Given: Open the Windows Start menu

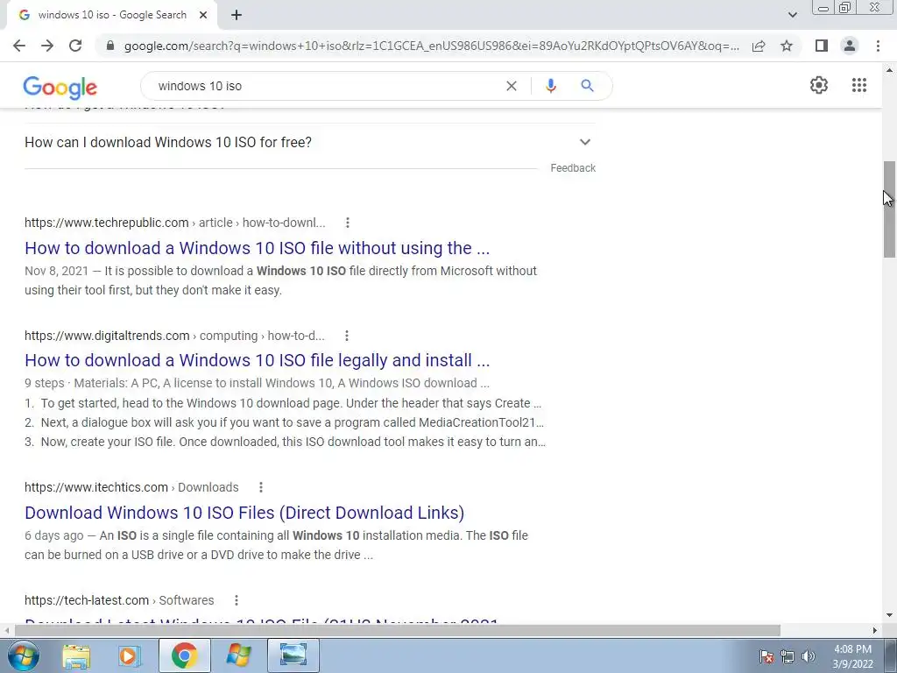Looking at the screenshot, I should pyautogui.click(x=23, y=655).
